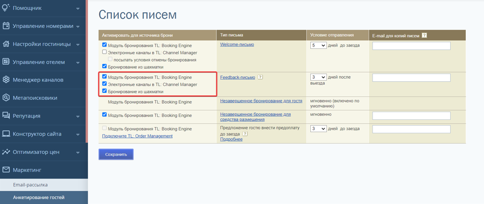Click the Сохранить button
Screen dimensions: 484x204
[116, 155]
